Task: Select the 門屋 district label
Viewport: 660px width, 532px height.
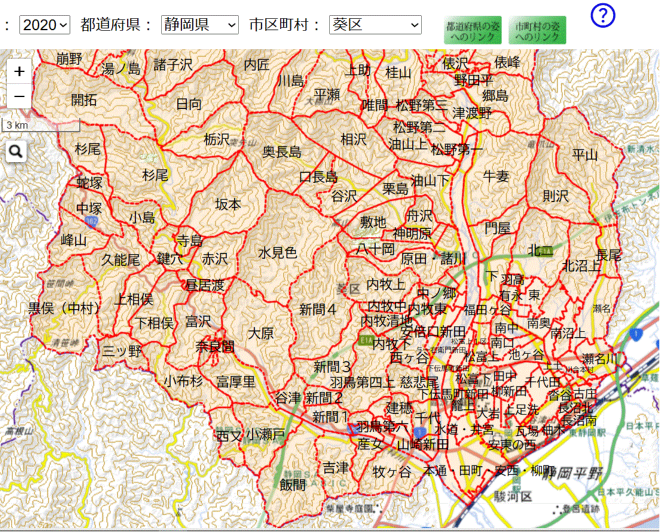Action: (497, 228)
